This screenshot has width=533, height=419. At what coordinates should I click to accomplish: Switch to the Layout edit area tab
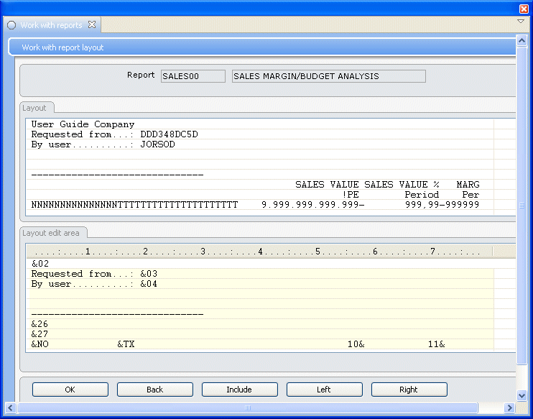point(55,233)
